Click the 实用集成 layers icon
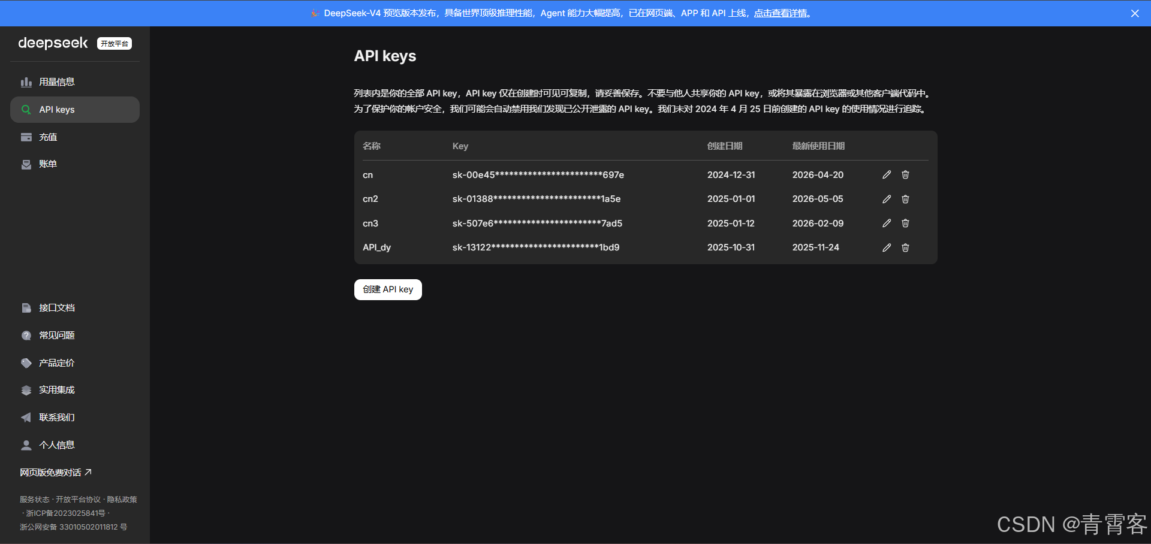The image size is (1151, 544). click(x=26, y=390)
